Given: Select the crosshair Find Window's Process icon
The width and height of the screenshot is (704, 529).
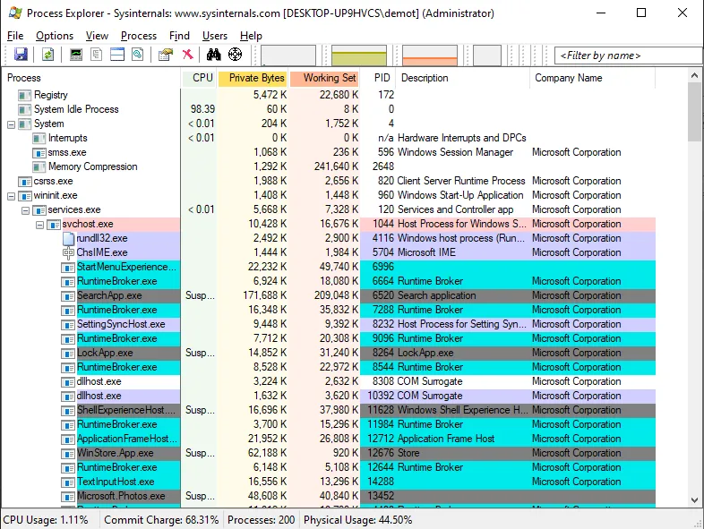Looking at the screenshot, I should click(236, 55).
